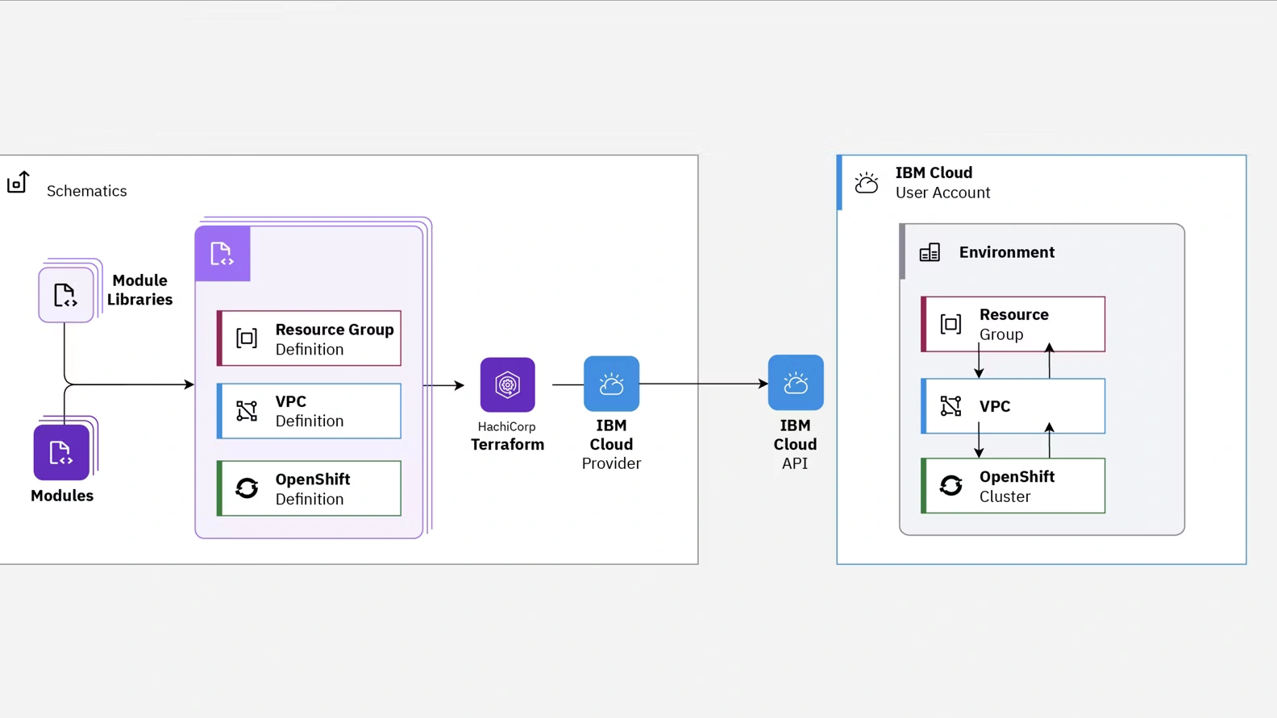1277x718 pixels.
Task: Select the IBM Cloud Provider icon
Action: 611,384
